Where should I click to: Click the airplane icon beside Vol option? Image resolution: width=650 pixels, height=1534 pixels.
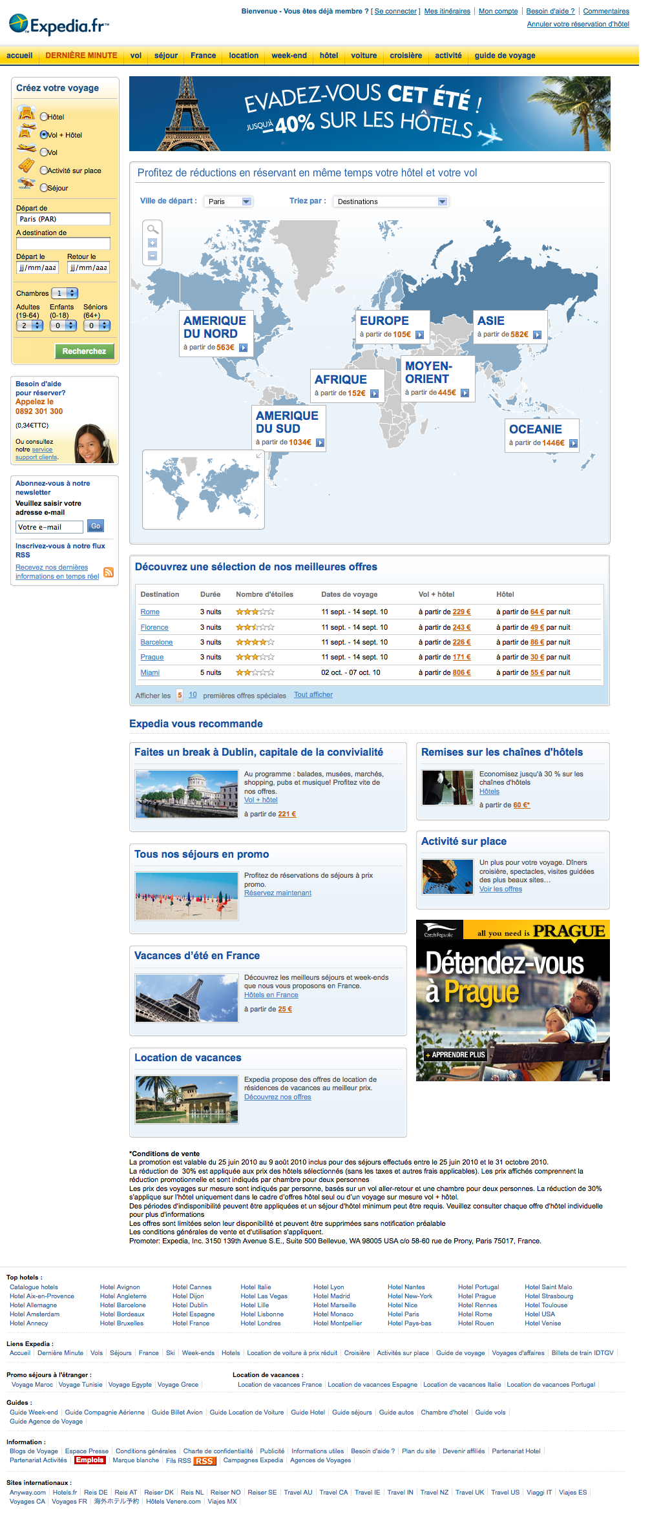[x=26, y=149]
